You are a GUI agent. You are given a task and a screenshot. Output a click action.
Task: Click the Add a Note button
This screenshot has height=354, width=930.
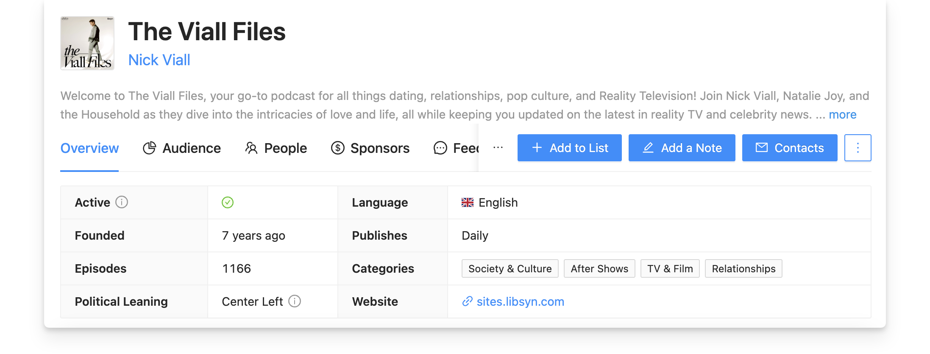point(682,148)
